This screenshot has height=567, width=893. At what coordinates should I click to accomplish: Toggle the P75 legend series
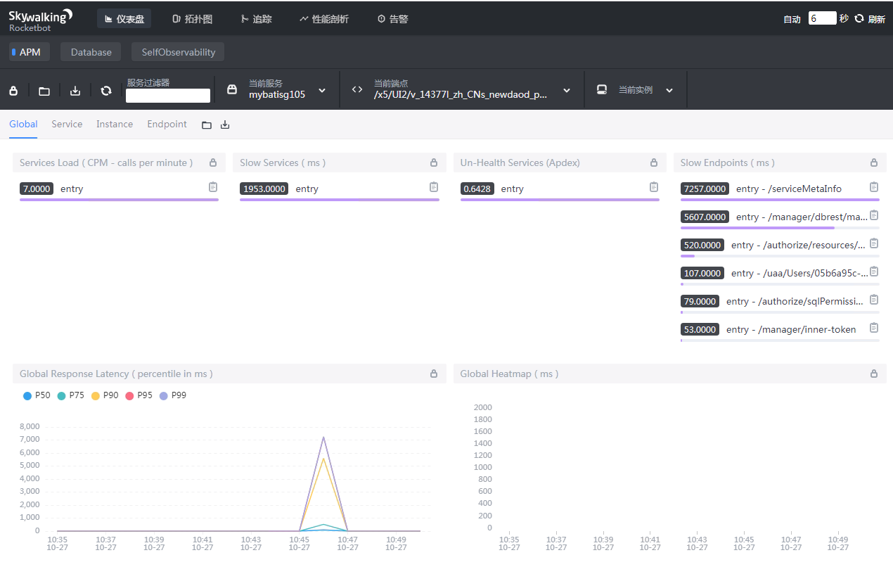70,396
